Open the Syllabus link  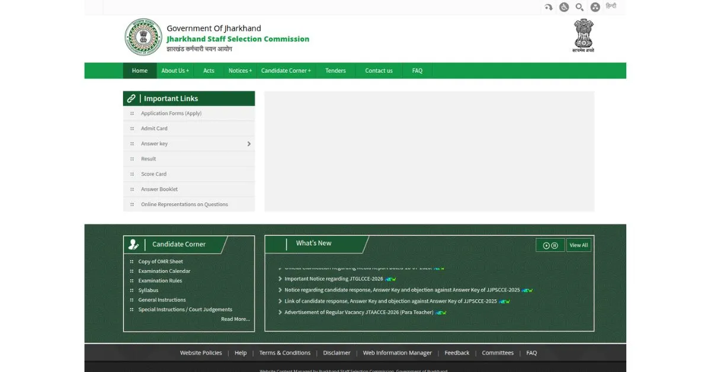tap(148, 290)
